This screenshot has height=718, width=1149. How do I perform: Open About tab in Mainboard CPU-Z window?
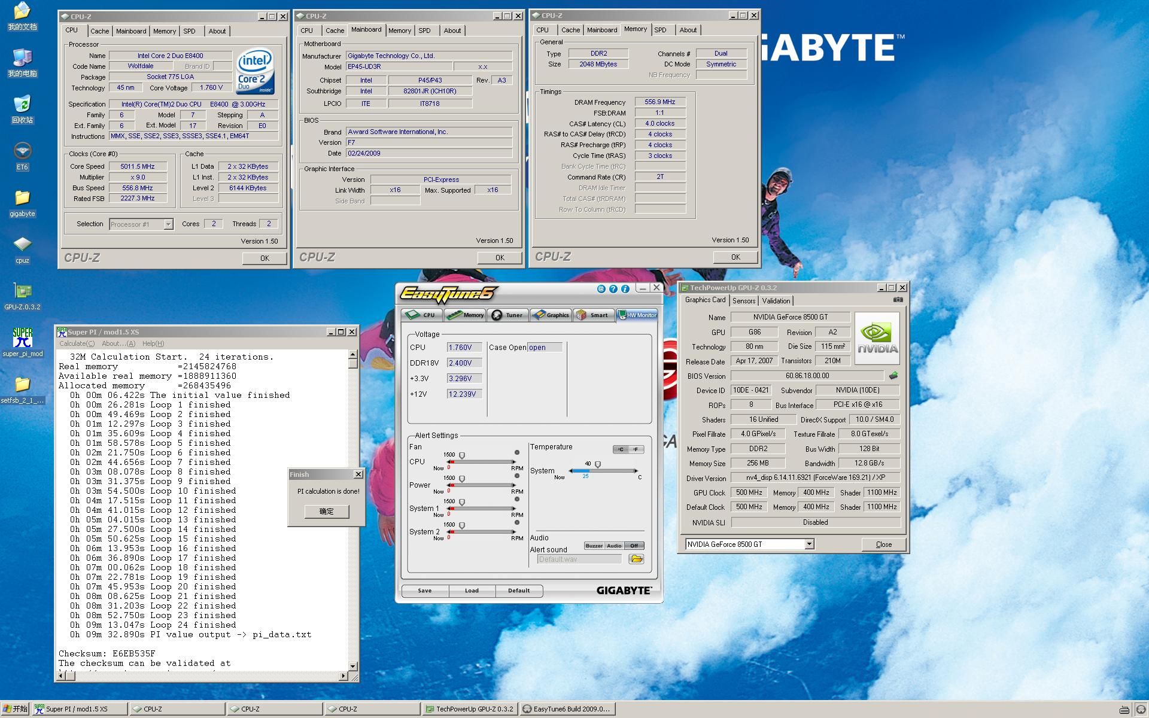pyautogui.click(x=452, y=31)
